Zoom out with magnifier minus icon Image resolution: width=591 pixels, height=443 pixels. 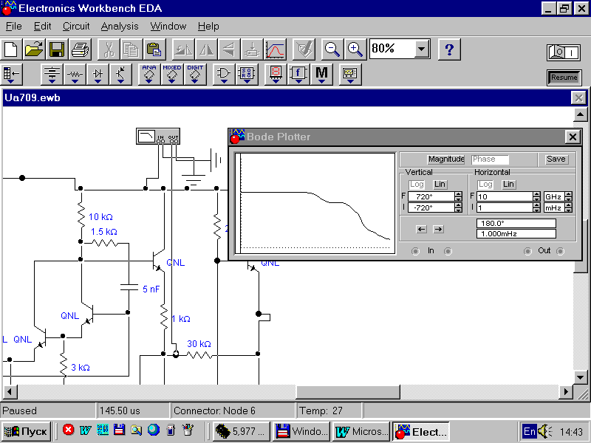[332, 49]
